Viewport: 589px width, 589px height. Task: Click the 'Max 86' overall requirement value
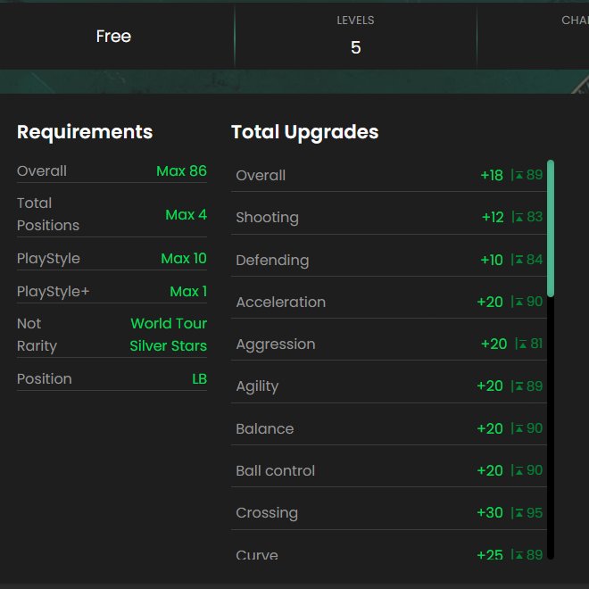pos(181,171)
